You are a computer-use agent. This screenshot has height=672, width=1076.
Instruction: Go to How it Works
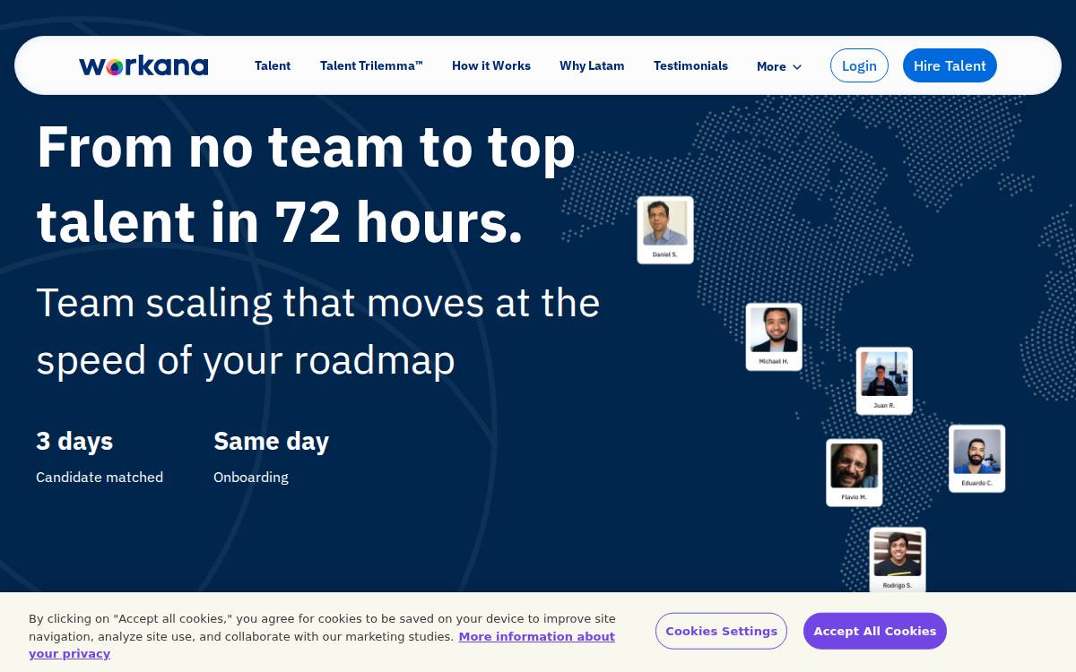point(491,65)
